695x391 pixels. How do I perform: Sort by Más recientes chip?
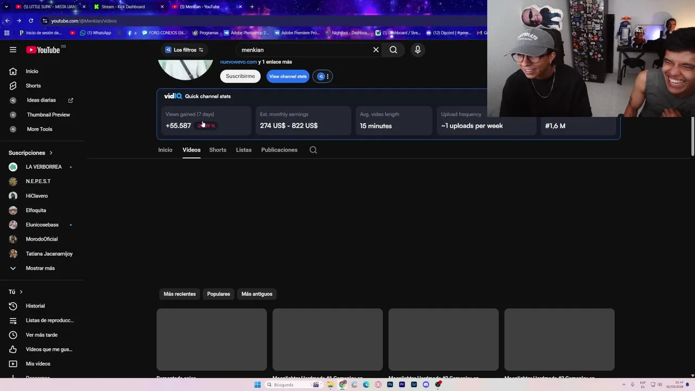pyautogui.click(x=180, y=294)
